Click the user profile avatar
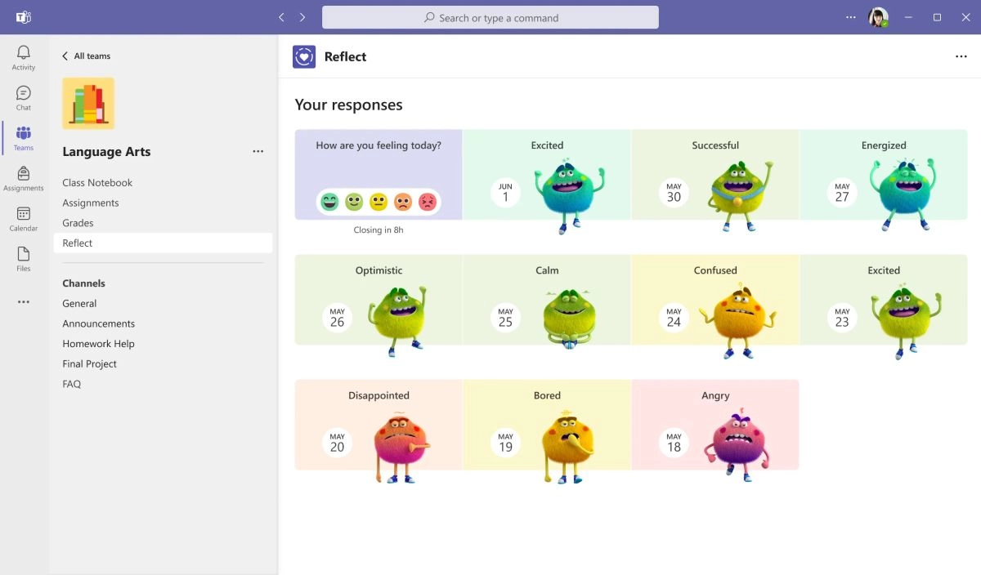The width and height of the screenshot is (981, 575). click(x=879, y=17)
